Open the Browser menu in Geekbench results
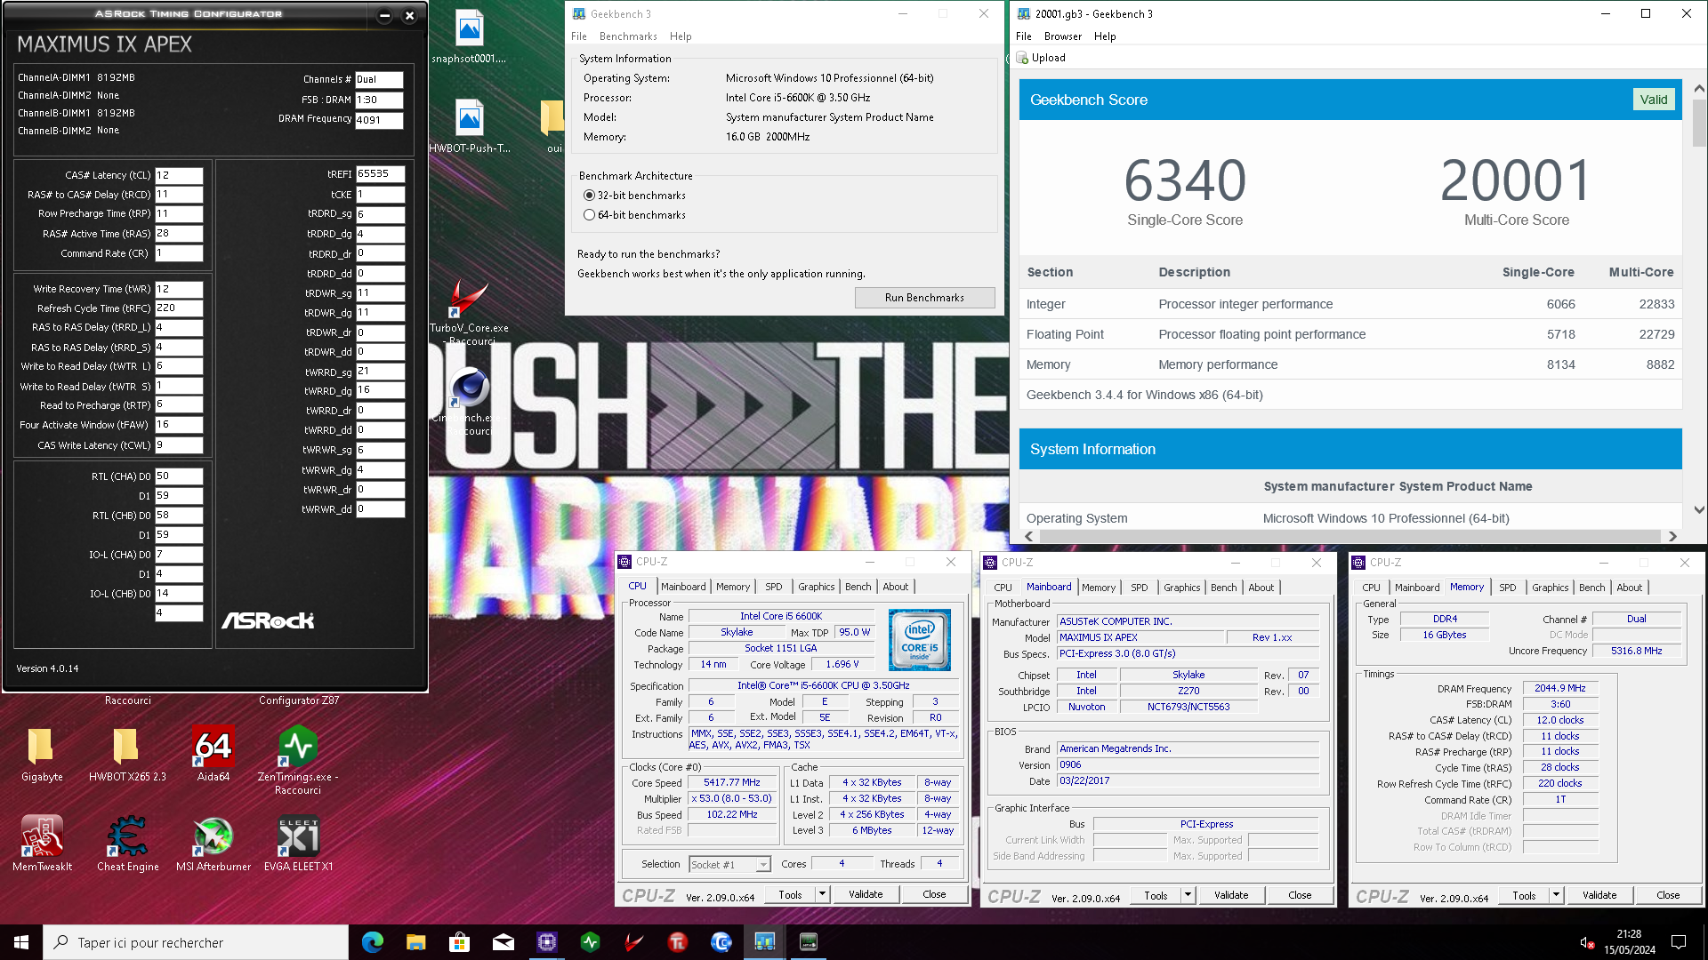This screenshot has width=1708, height=960. click(x=1063, y=36)
